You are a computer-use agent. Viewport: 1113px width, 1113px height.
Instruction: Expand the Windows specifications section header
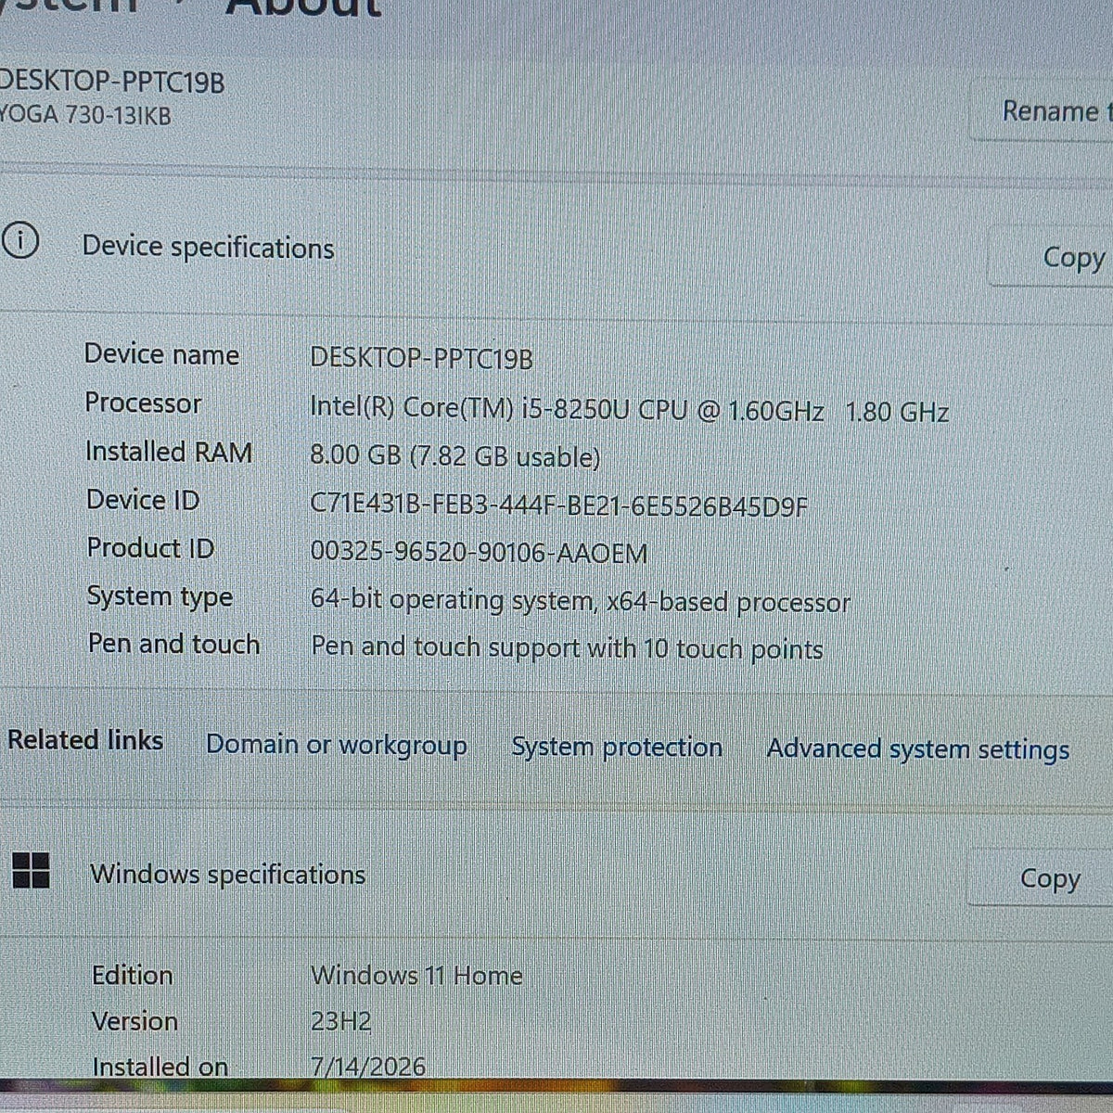click(556, 874)
